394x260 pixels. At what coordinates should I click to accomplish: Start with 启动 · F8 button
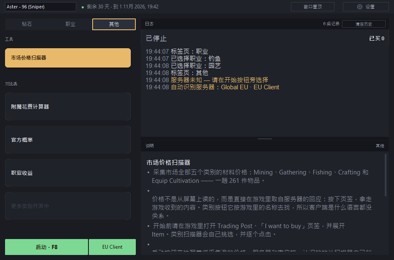click(x=47, y=247)
